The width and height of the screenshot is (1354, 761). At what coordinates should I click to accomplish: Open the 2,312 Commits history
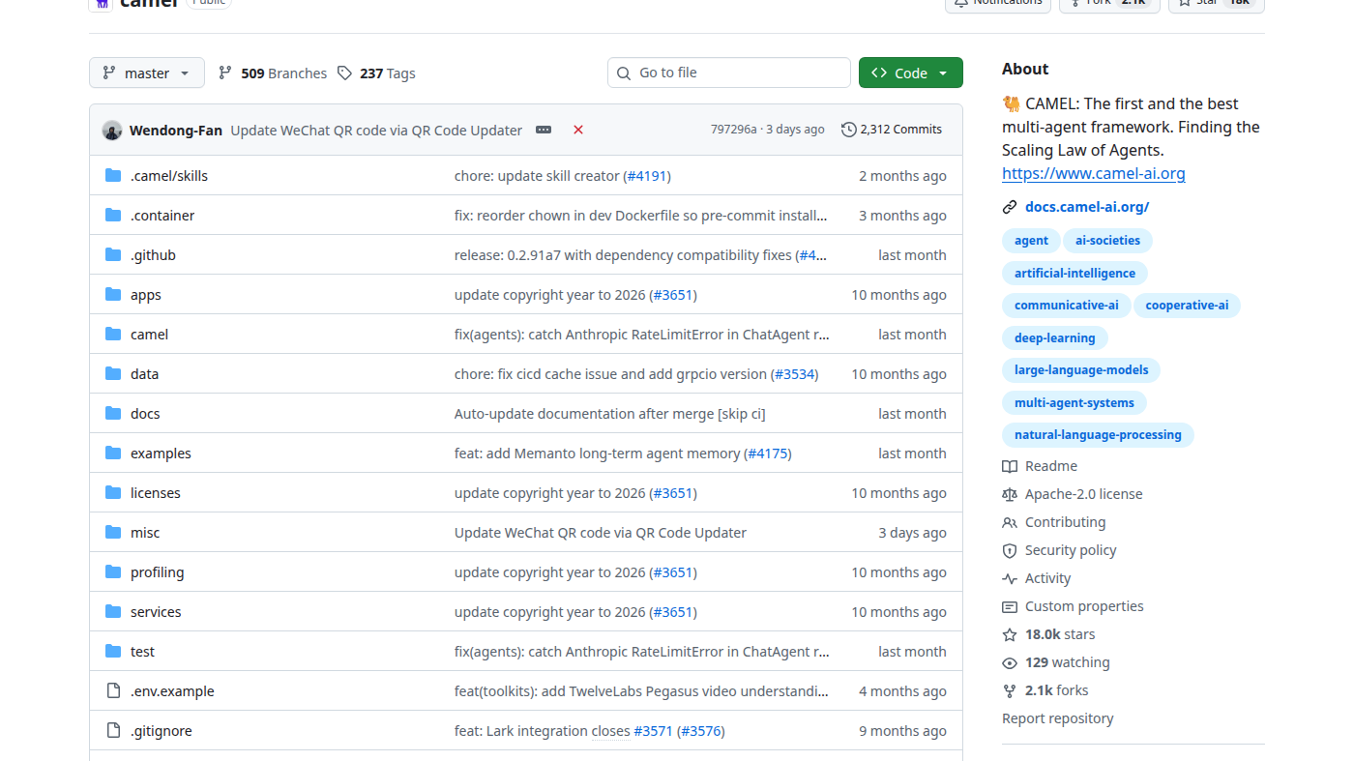point(892,130)
